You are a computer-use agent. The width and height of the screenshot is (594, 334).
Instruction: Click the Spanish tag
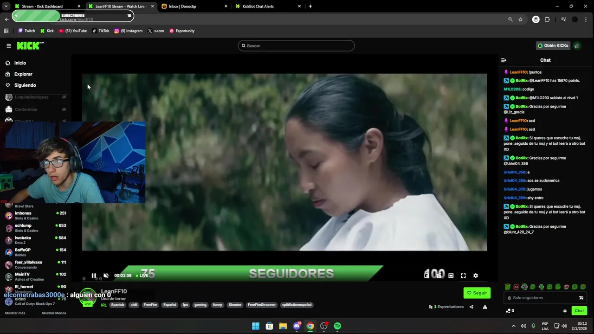pos(117,305)
